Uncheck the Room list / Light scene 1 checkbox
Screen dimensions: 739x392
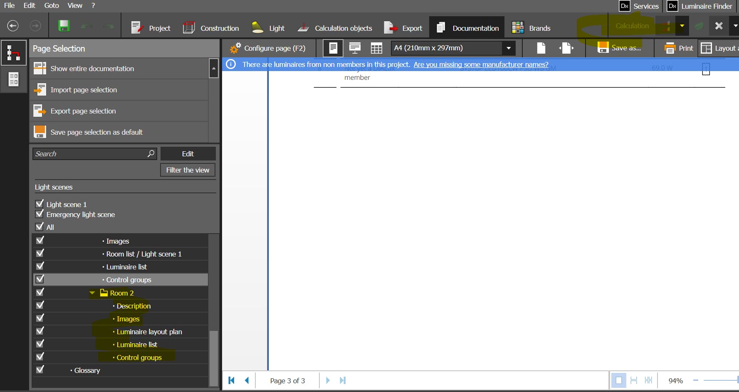(40, 253)
